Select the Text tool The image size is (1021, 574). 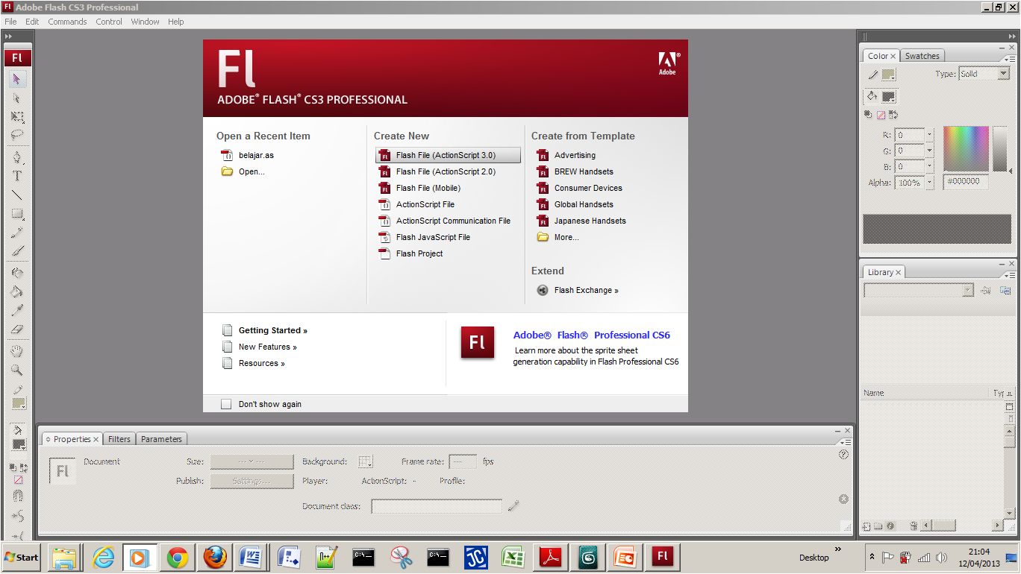(x=17, y=177)
